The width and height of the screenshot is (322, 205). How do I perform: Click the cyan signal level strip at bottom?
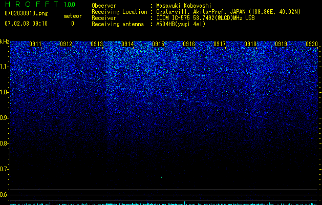pos(164,204)
